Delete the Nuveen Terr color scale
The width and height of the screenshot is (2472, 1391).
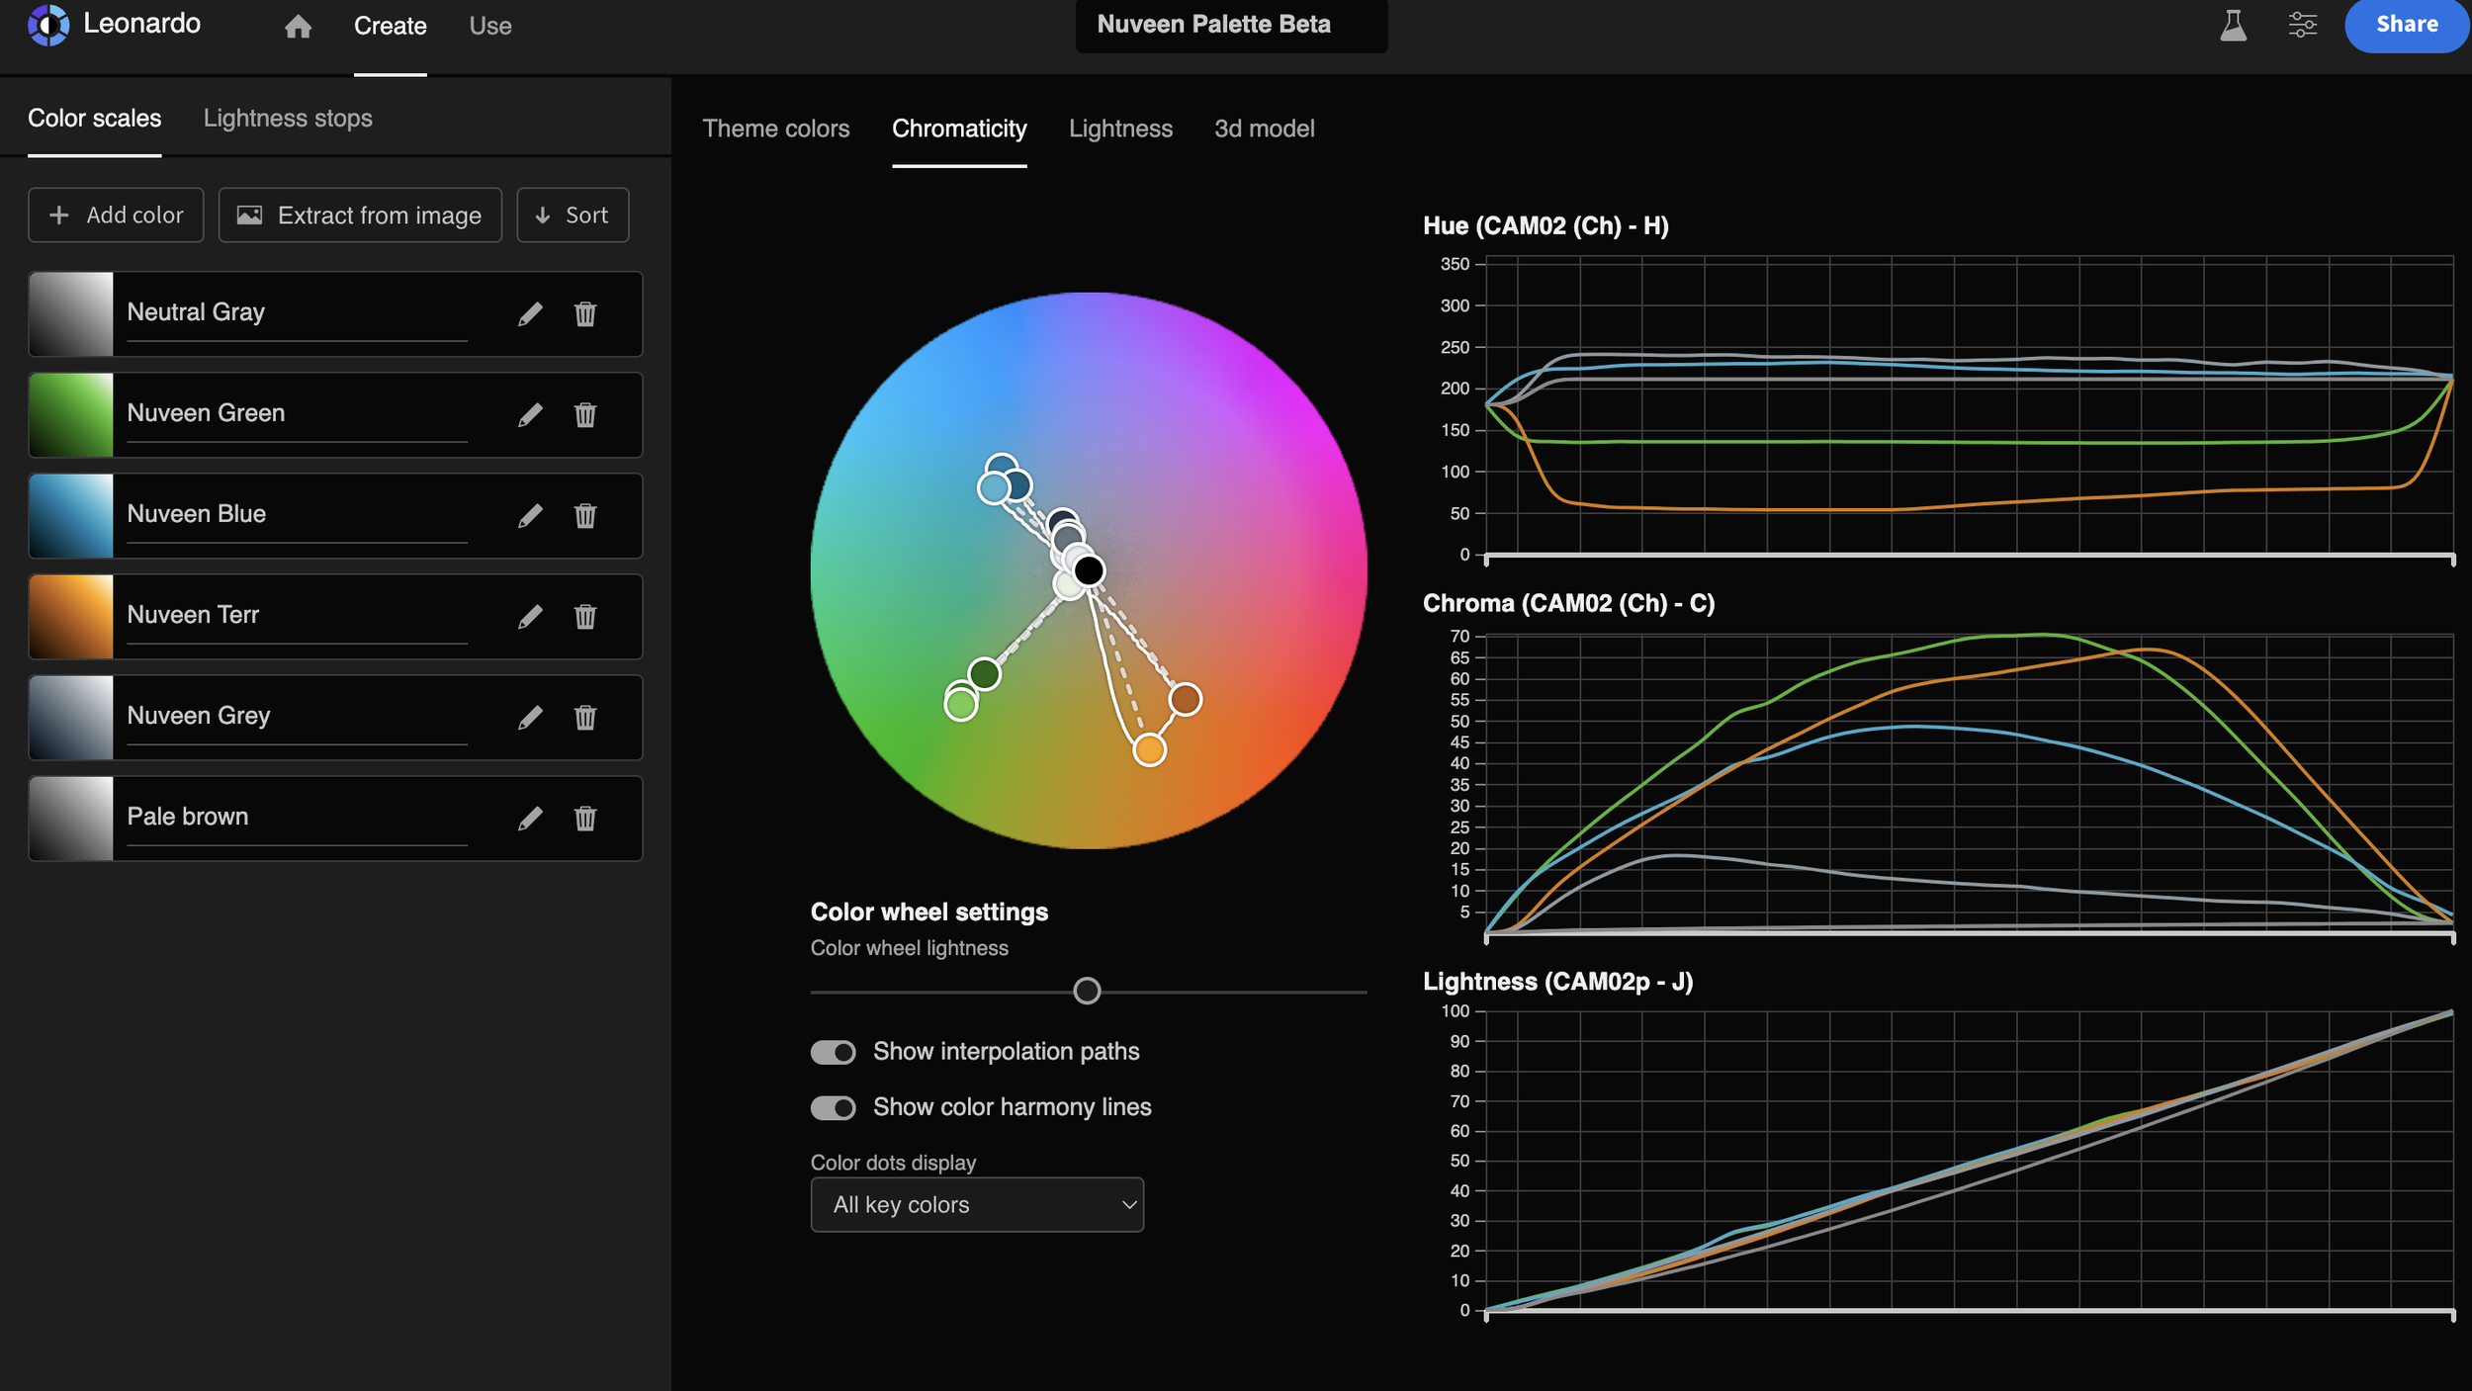tap(585, 616)
